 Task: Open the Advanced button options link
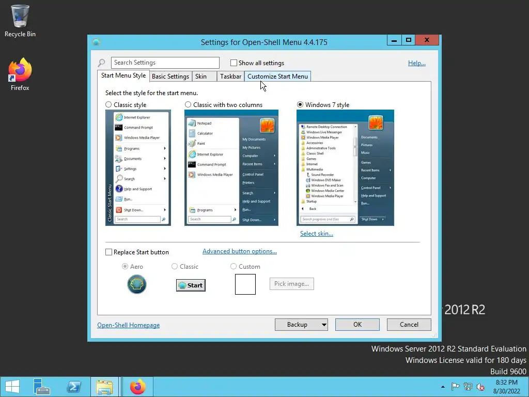coord(240,251)
